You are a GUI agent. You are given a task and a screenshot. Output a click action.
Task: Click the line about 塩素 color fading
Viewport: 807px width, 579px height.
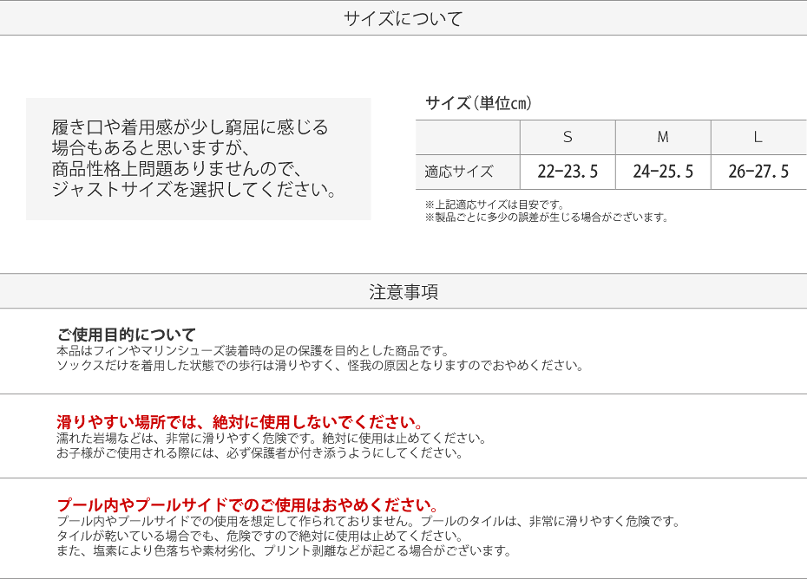point(284,550)
